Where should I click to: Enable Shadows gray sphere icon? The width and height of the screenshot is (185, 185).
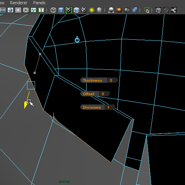tap(99, 10)
